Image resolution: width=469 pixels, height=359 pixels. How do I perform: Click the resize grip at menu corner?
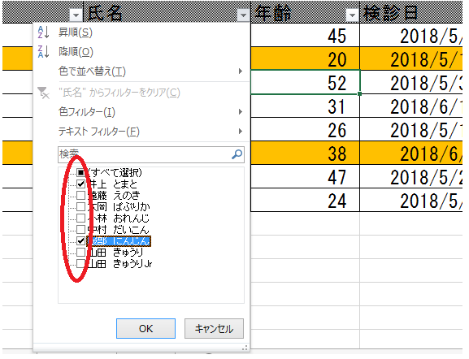coord(245,348)
